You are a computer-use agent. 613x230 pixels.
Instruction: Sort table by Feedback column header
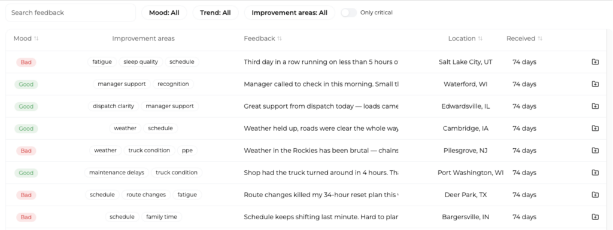point(263,39)
